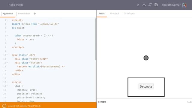The image size is (192, 108).
Task: Collapse the style block at line 17
Action: point(7,82)
